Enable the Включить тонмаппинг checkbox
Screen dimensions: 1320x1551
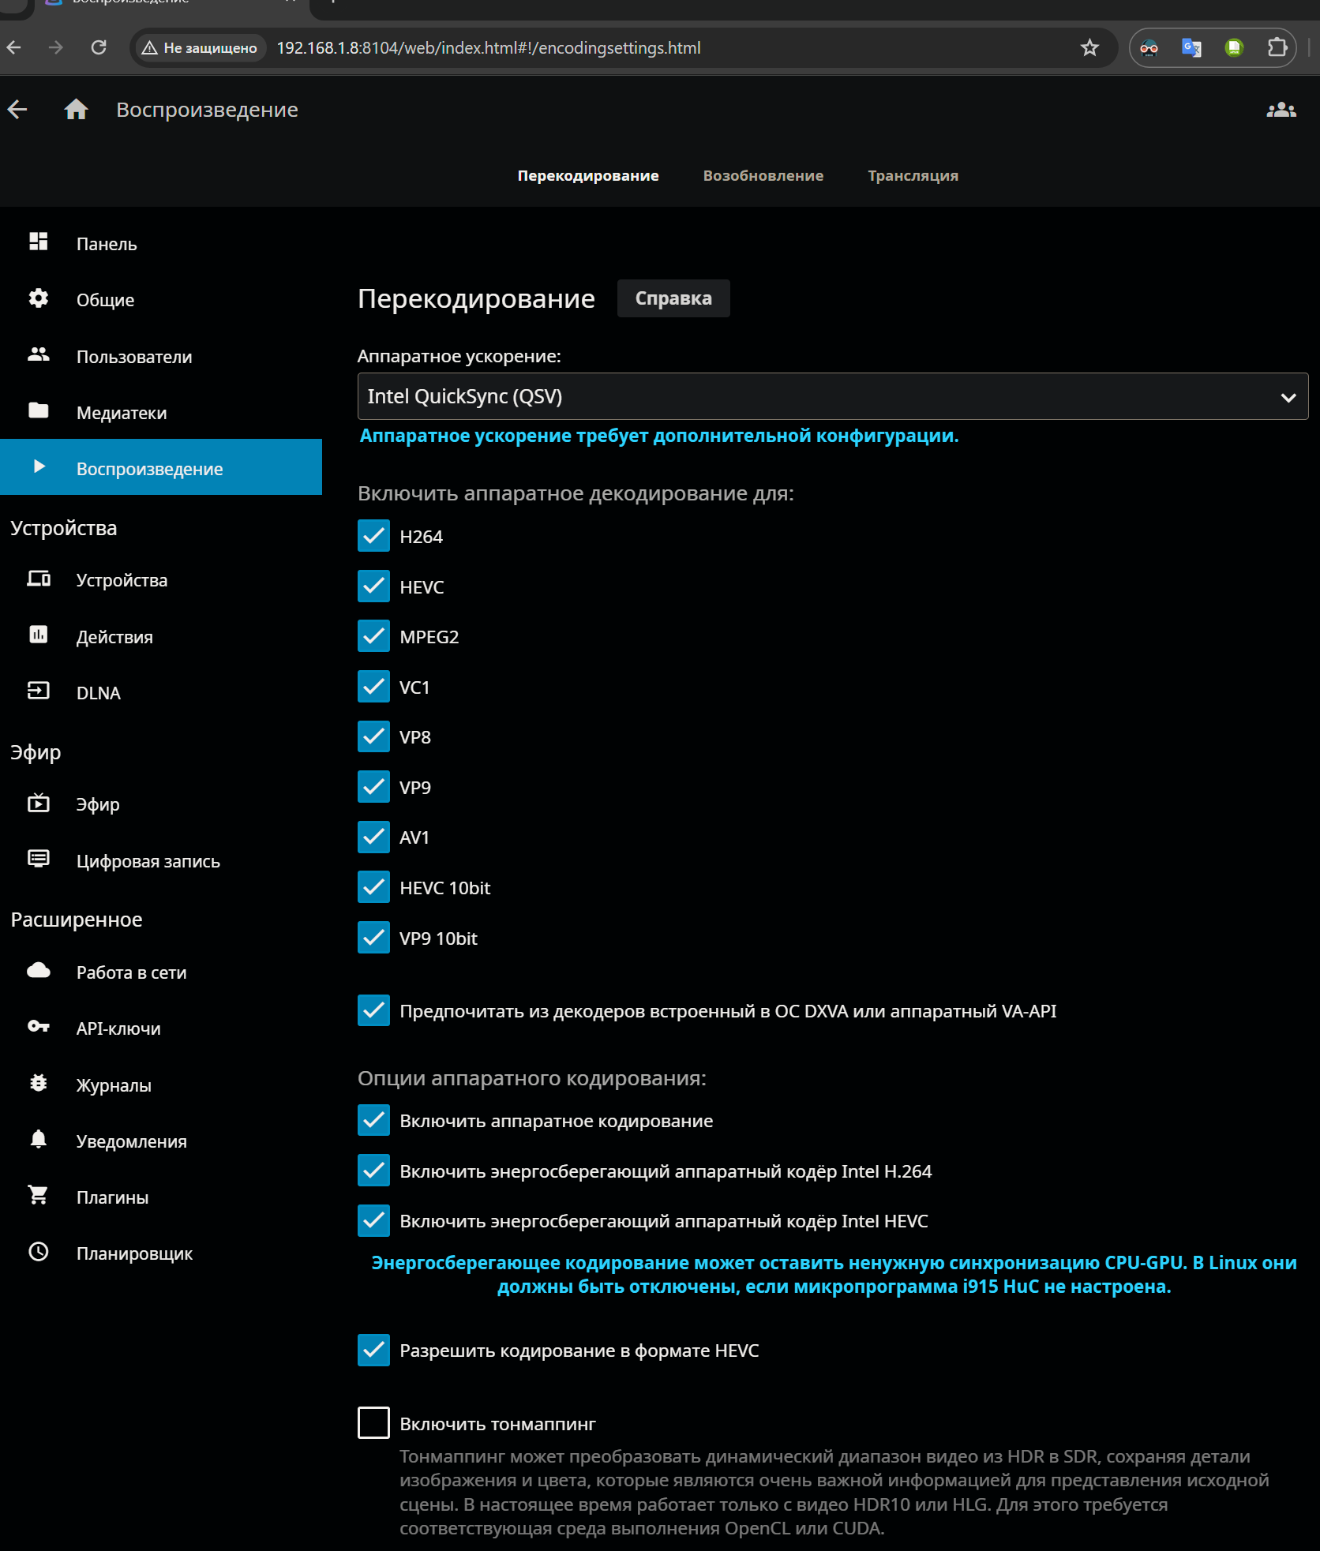click(x=373, y=1423)
